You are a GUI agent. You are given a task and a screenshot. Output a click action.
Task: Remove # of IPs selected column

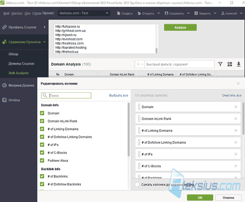236,154
